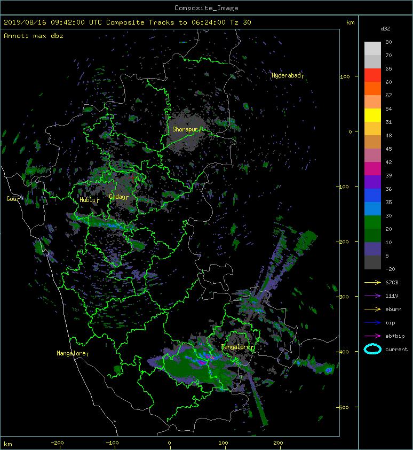Image resolution: width=413 pixels, height=450 pixels.
Task: Click the eb+bip legend label
Action: pyautogui.click(x=395, y=336)
